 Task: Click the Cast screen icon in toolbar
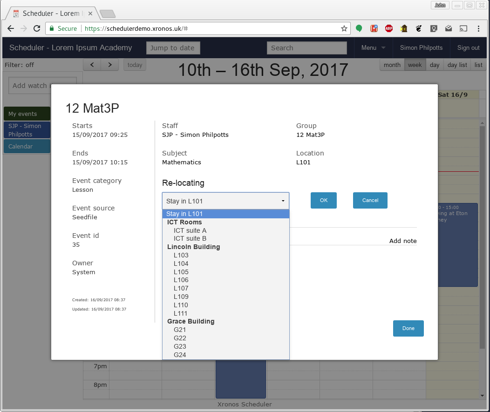pos(463,28)
